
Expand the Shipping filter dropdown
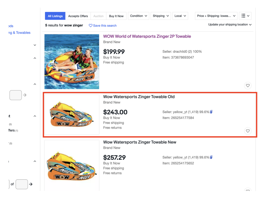pyautogui.click(x=161, y=16)
